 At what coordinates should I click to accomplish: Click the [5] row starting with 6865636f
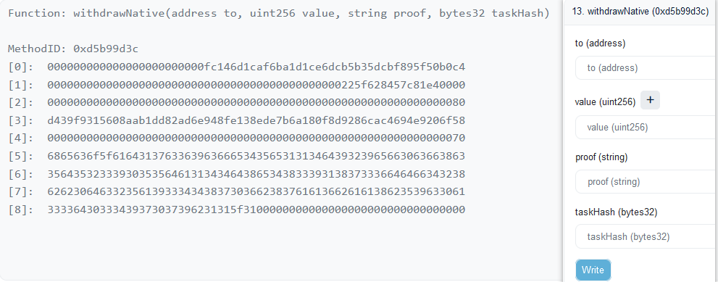(x=237, y=157)
